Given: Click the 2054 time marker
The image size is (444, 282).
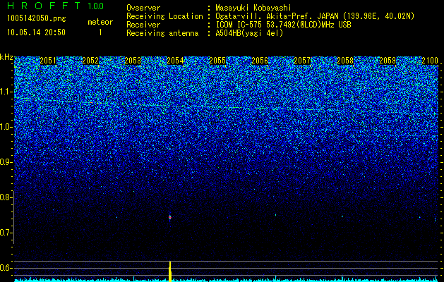Looking at the screenshot, I should [x=175, y=61].
